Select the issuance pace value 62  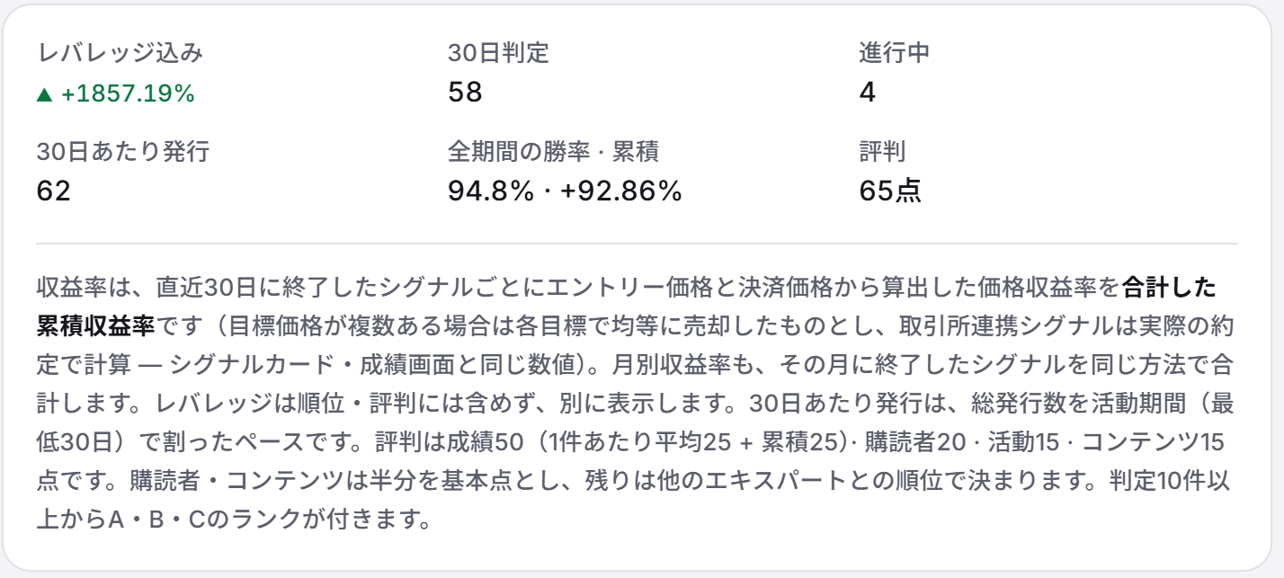[x=54, y=191]
